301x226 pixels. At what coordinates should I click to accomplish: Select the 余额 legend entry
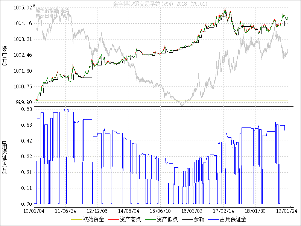click(x=198, y=219)
